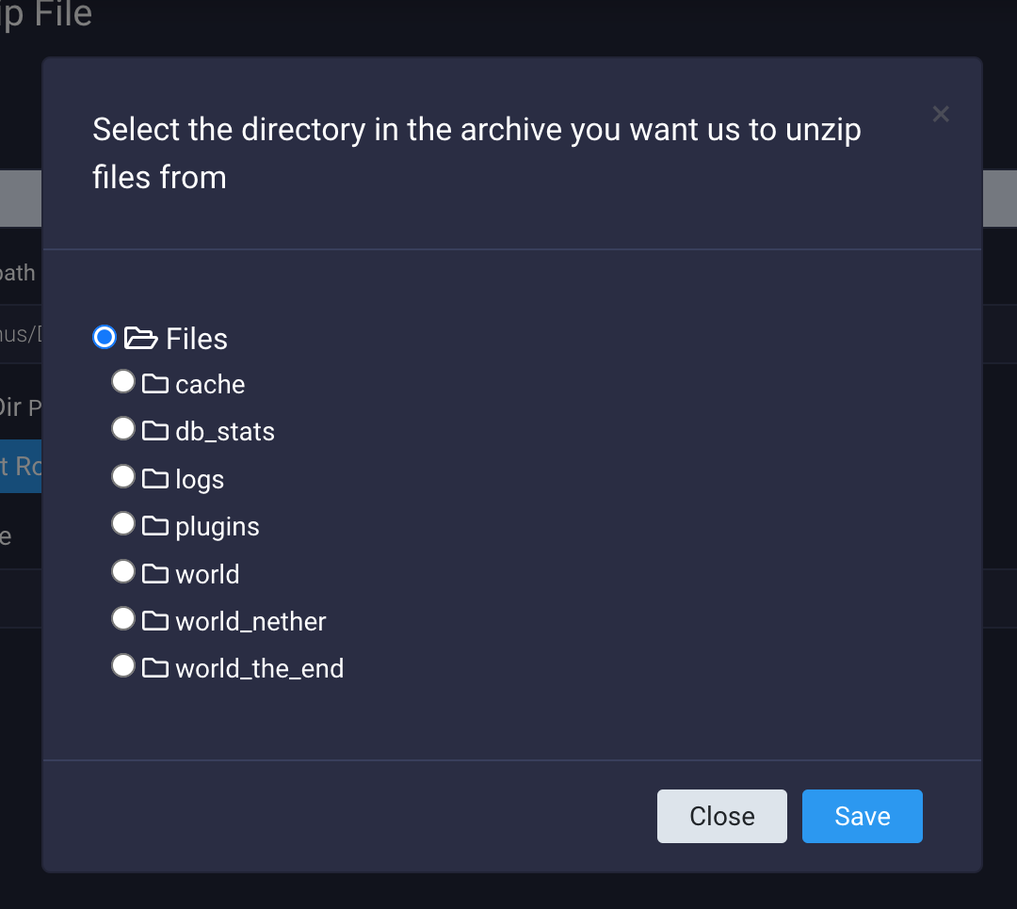This screenshot has width=1017, height=909.
Task: Click the world_the_end folder icon
Action: point(155,668)
